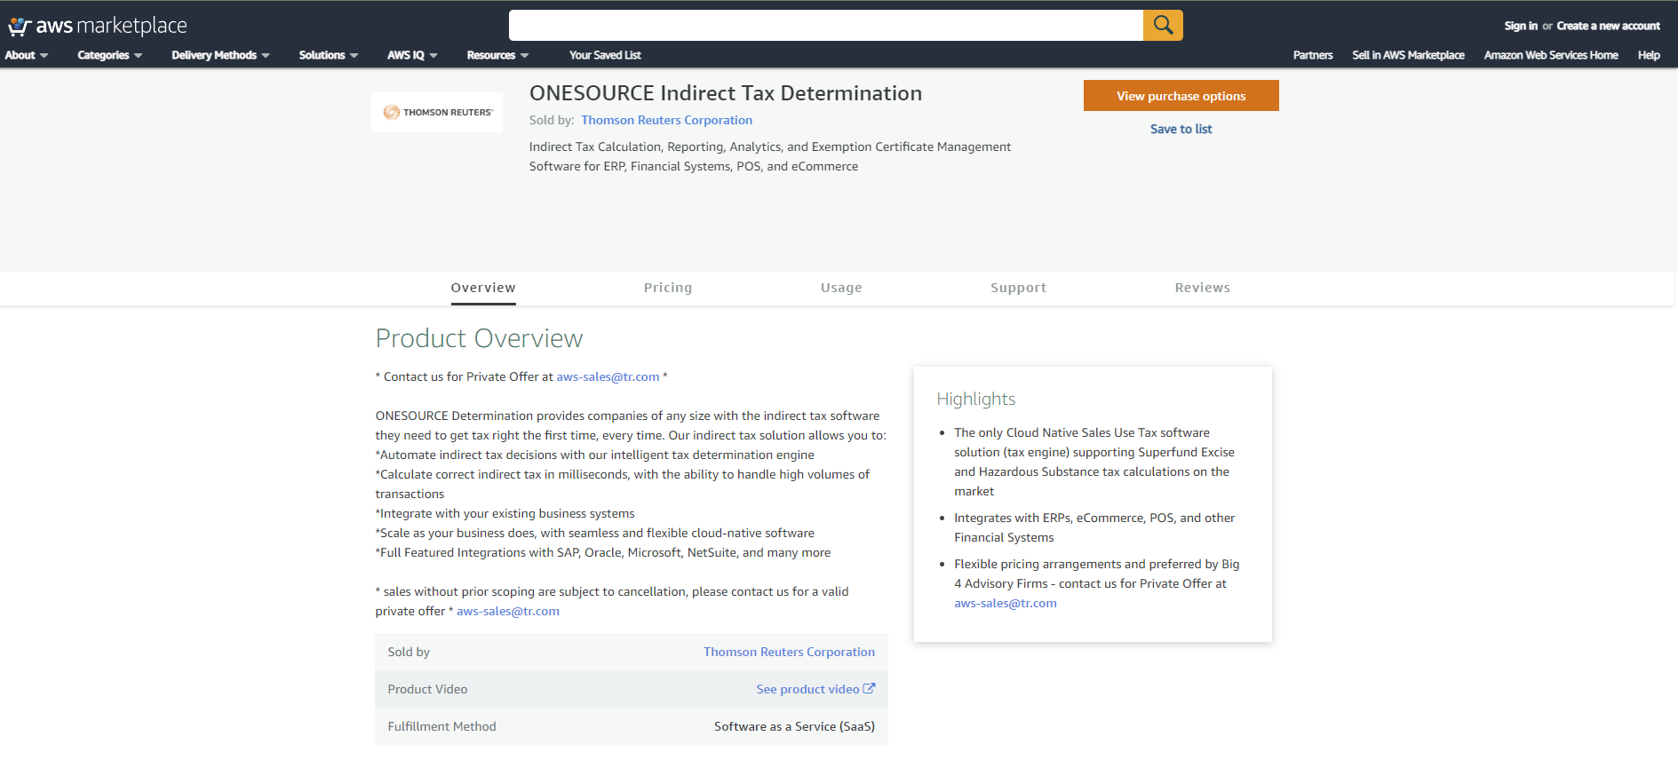Open the Partners link in the header

pos(1313,55)
